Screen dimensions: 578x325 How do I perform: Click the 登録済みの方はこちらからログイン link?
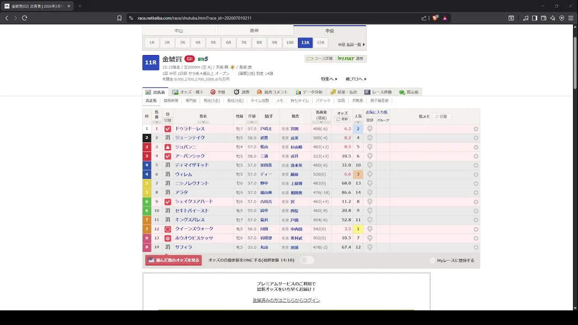(286, 300)
